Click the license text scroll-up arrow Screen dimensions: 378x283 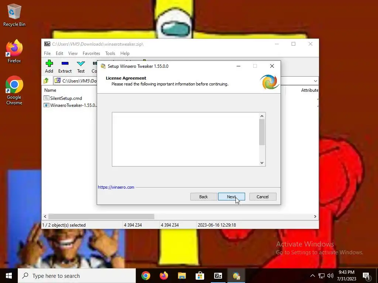pos(262,116)
